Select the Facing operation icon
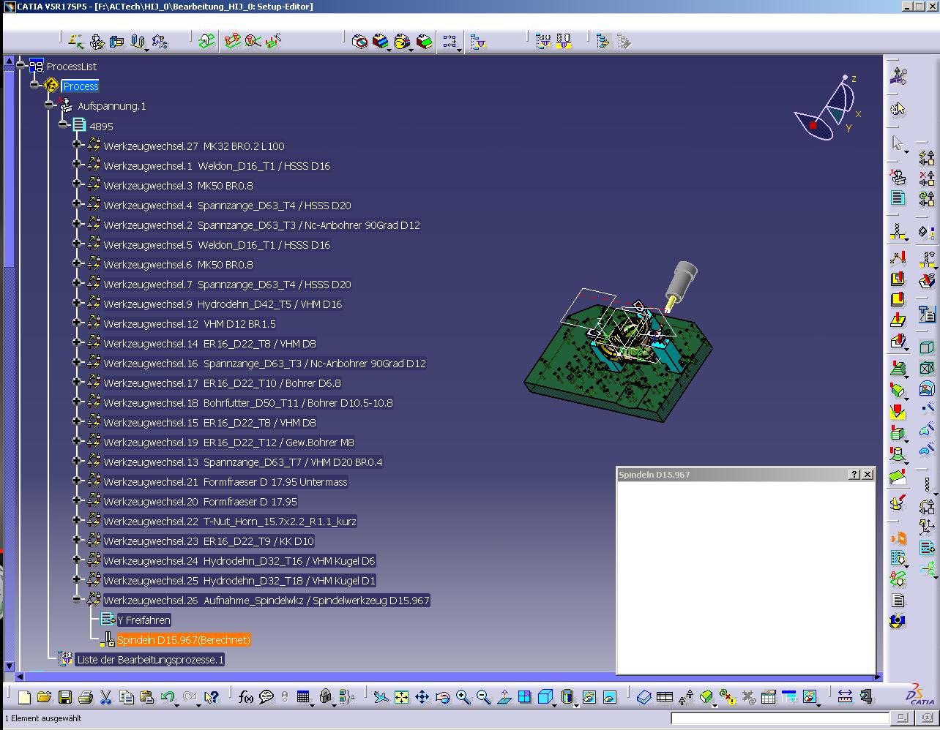The image size is (940, 730). pyautogui.click(x=898, y=299)
